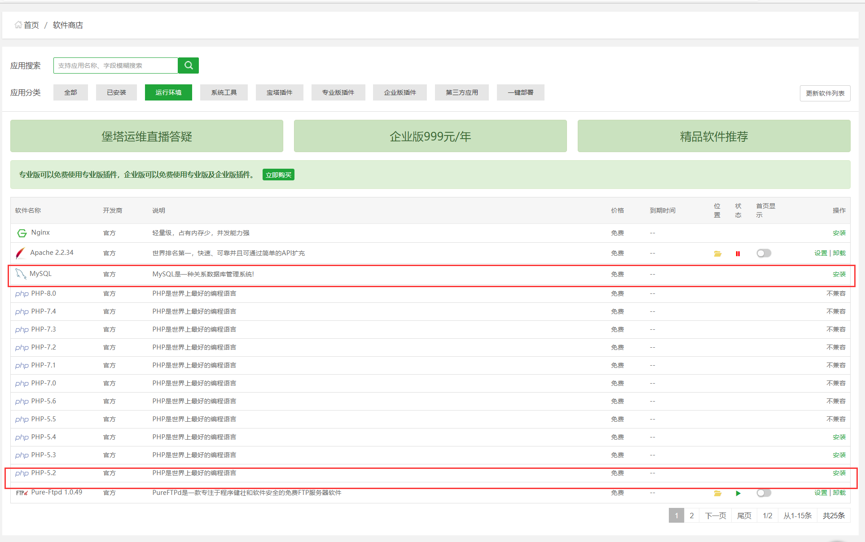The image size is (865, 542).
Task: Click 共25条 total count text
Action: click(x=834, y=516)
